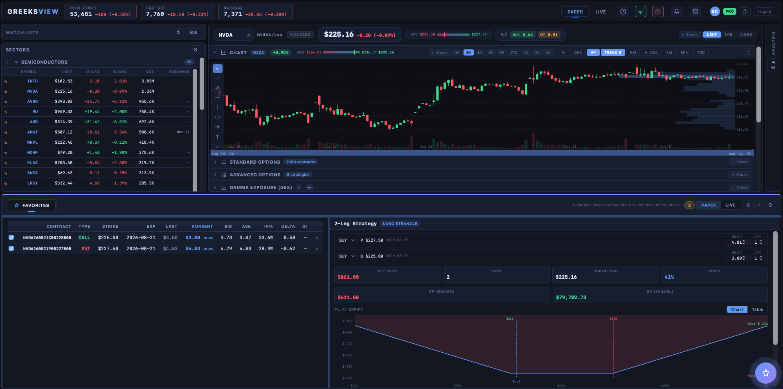Image resolution: width=783 pixels, height=389 pixels.
Task: Toggle the TREND-R indicator
Action: (613, 53)
